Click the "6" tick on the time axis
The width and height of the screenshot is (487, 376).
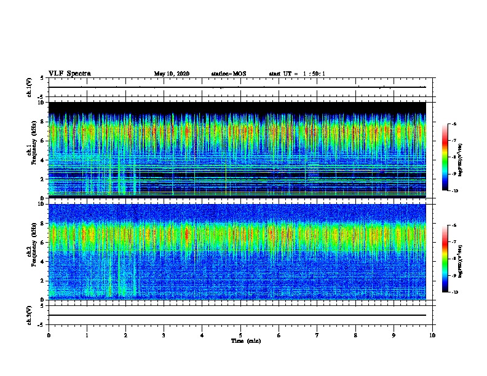[279, 335]
